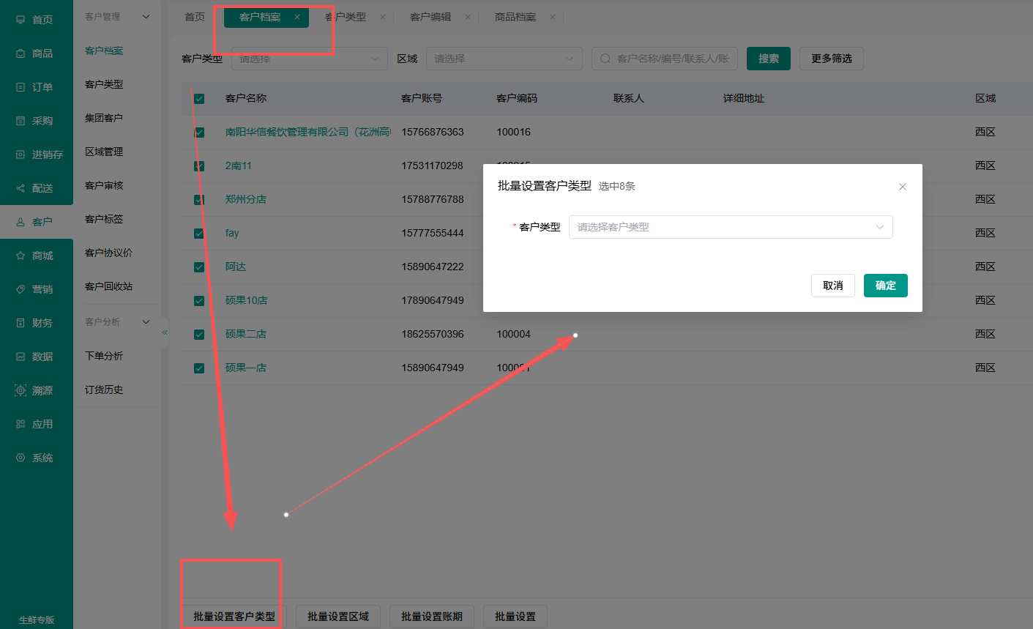Open the 请选择客户类型 dropdown in dialog
This screenshot has width=1033, height=629.
click(731, 227)
